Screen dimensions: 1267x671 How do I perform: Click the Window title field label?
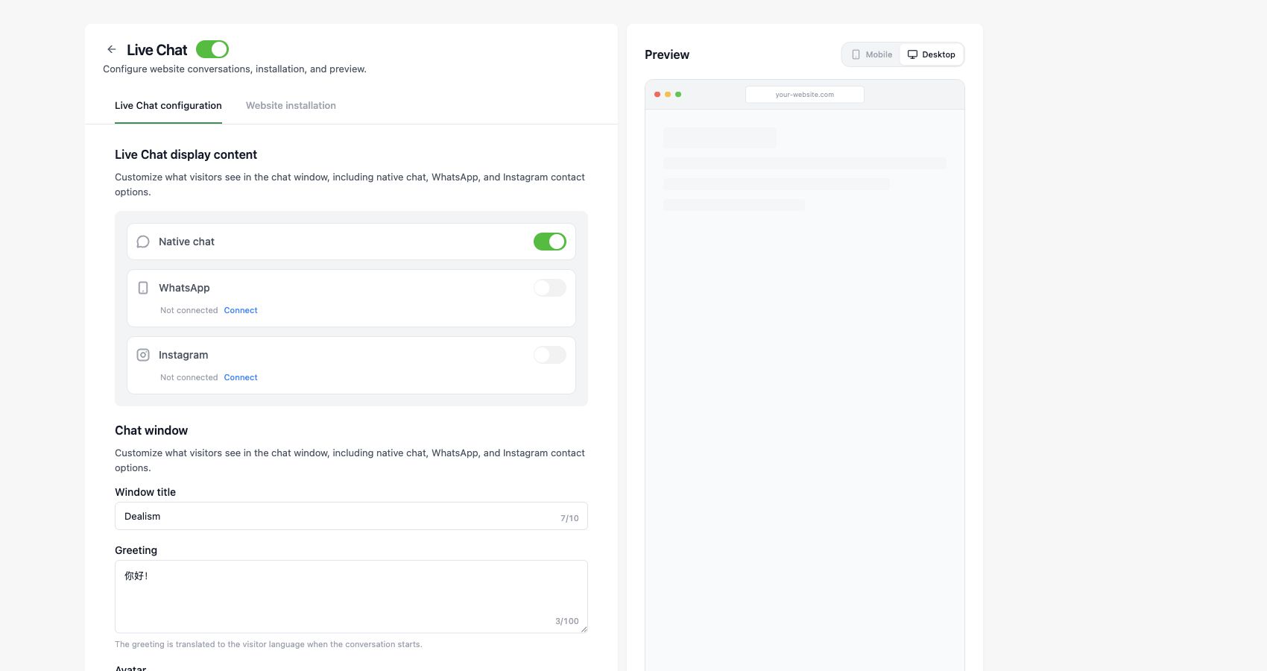(145, 492)
